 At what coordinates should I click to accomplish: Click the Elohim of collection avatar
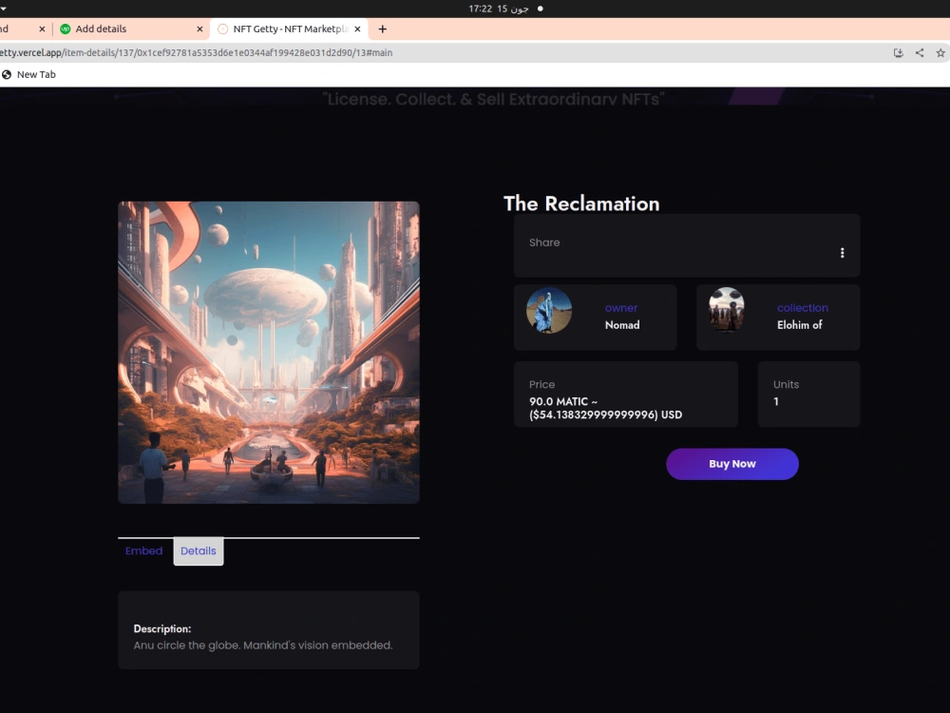pyautogui.click(x=727, y=311)
